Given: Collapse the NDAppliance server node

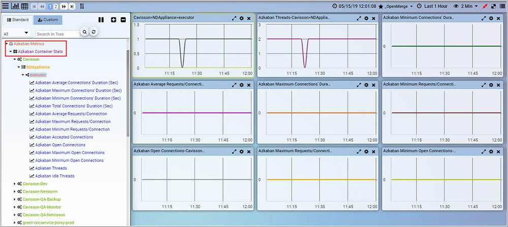Looking at the screenshot, I should (19, 67).
